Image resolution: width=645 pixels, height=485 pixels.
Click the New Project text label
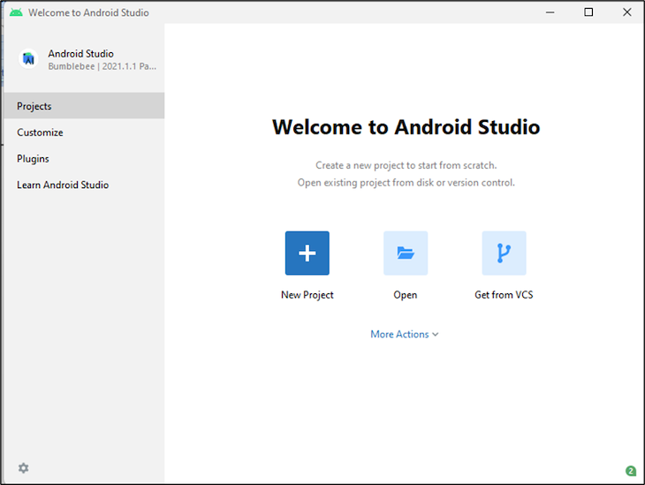[x=307, y=295]
